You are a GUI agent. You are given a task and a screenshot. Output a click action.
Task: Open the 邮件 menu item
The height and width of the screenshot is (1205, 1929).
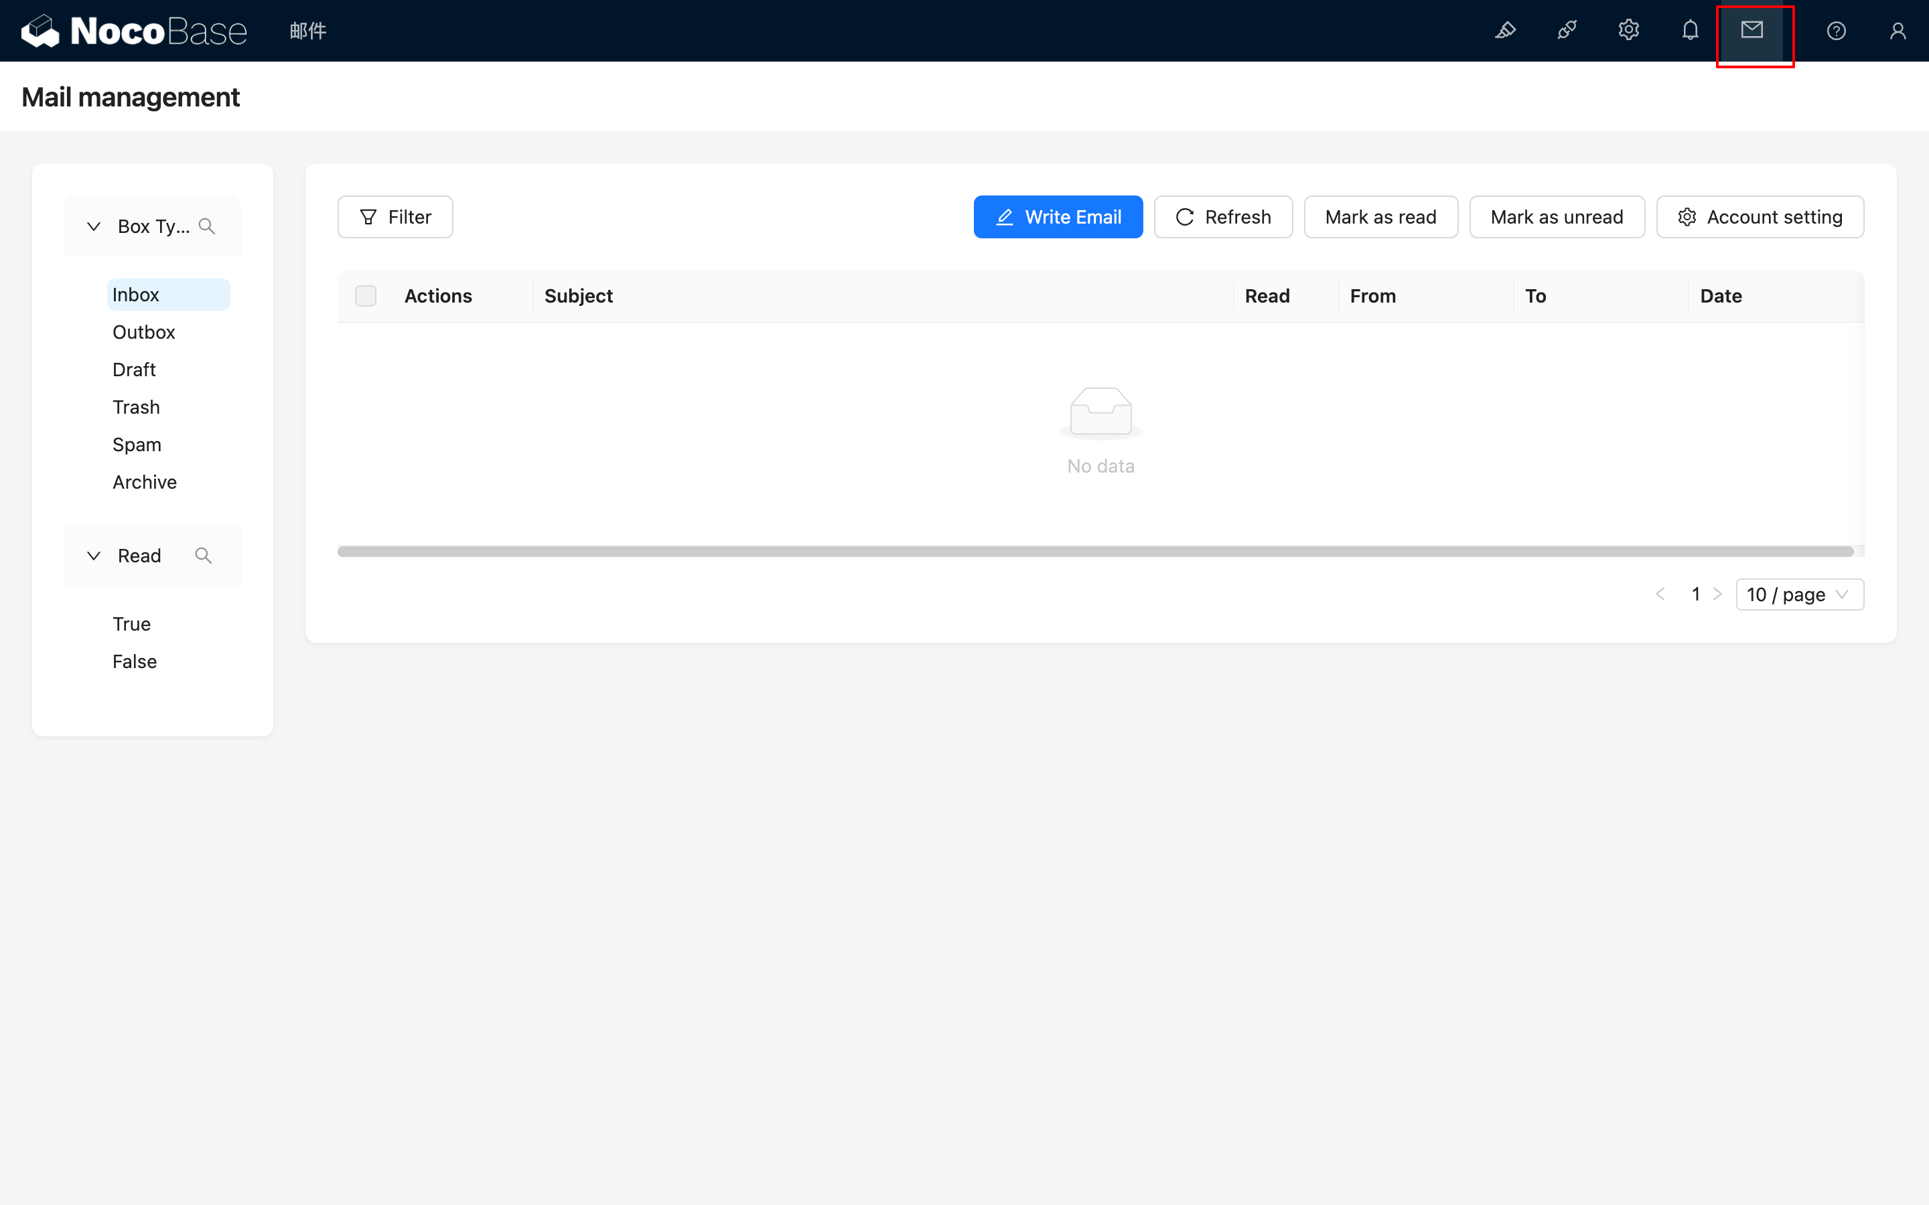click(307, 30)
